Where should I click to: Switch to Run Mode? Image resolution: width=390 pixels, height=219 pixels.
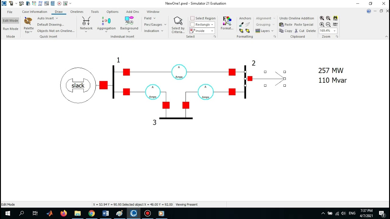(x=10, y=29)
